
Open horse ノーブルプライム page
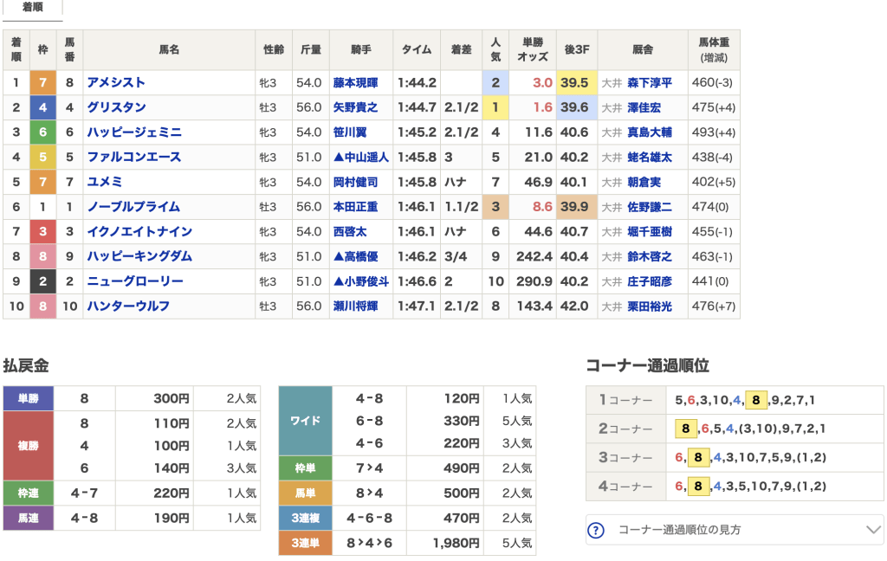(x=133, y=207)
